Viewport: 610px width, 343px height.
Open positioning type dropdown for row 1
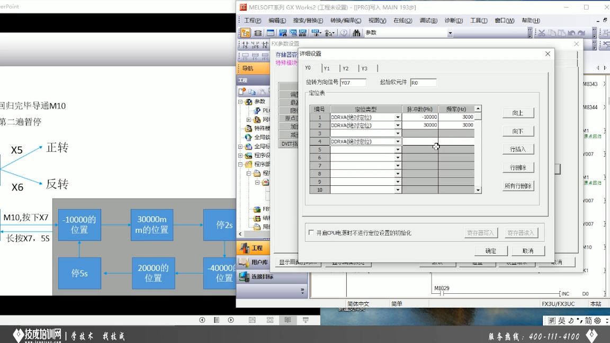point(398,118)
